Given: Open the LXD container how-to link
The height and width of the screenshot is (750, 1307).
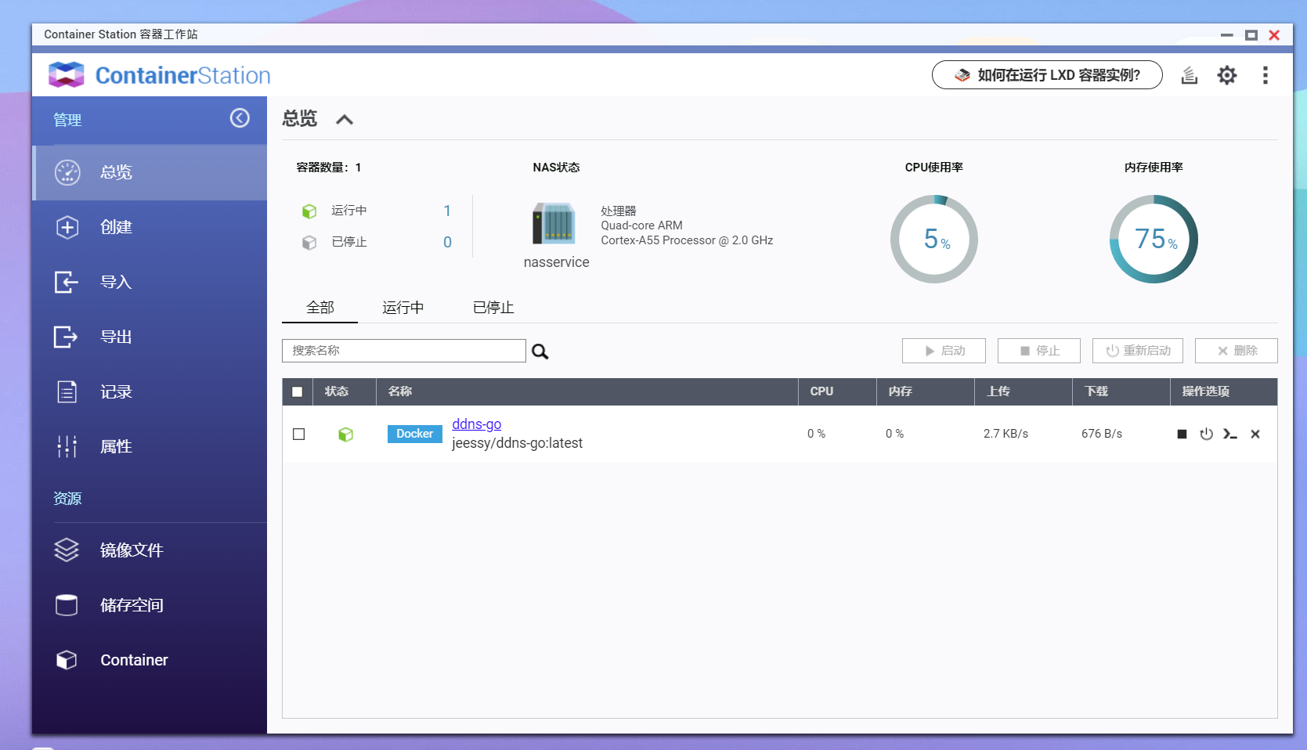Looking at the screenshot, I should pyautogui.click(x=1047, y=75).
